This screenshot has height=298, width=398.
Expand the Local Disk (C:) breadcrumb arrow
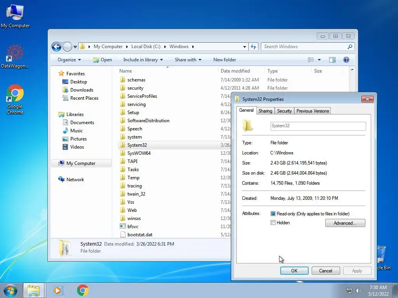(x=165, y=47)
